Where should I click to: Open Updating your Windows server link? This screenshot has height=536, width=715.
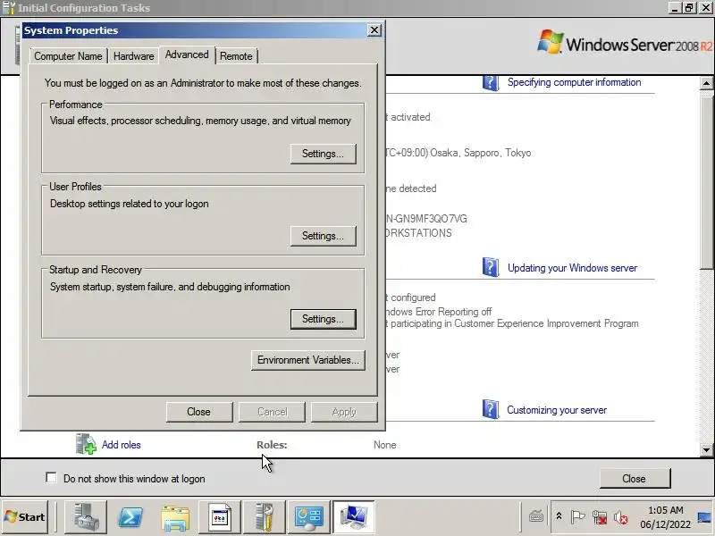tap(572, 268)
